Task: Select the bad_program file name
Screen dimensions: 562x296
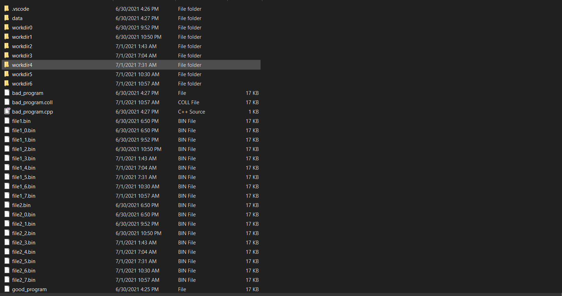Action: coord(28,93)
